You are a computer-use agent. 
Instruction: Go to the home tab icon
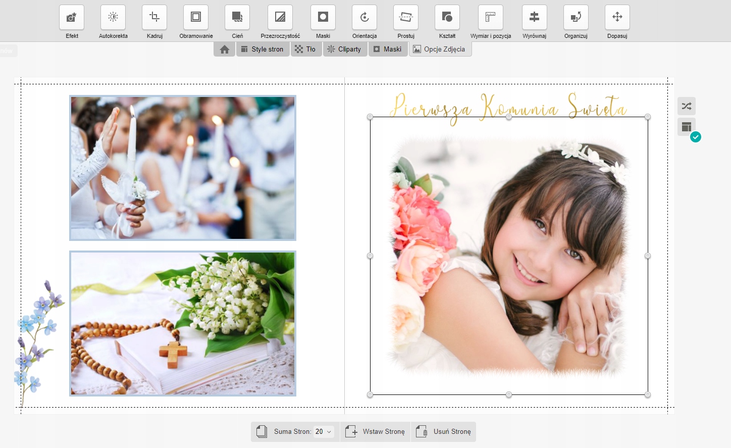(225, 49)
